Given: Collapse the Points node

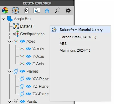Looking at the screenshot, I should 9,101.
